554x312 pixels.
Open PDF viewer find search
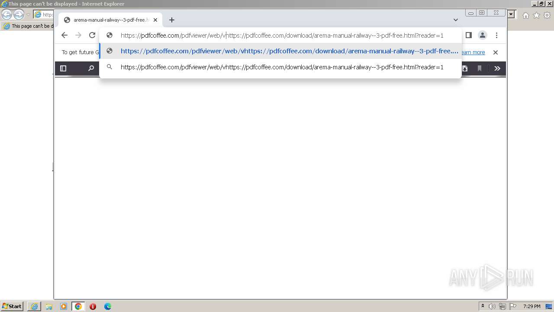coord(91,68)
